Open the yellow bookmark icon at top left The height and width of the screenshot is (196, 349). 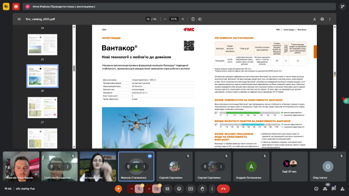tap(6, 7)
